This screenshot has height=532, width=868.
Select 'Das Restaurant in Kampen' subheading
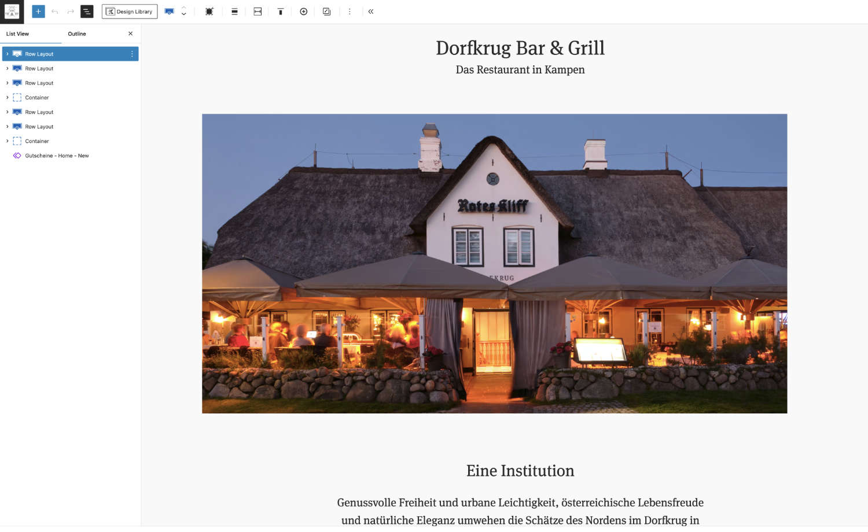[520, 70]
